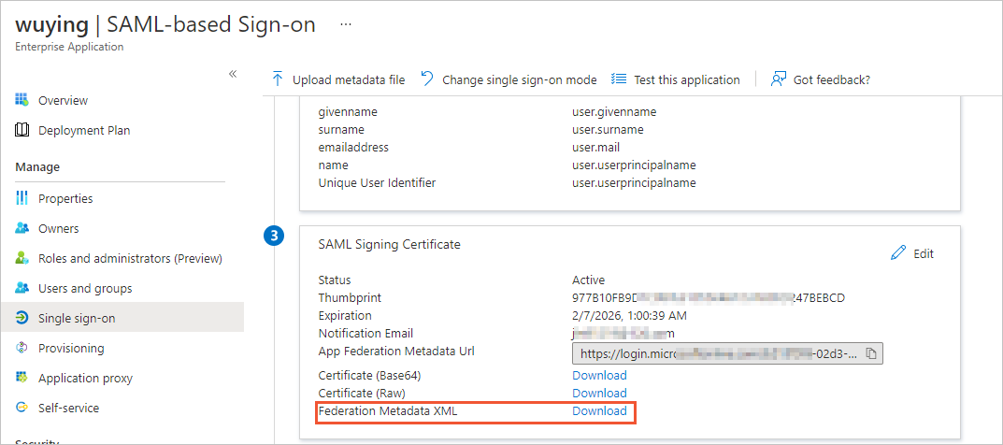The image size is (1003, 445).
Task: Click Roles and administrators icon
Action: tap(22, 258)
